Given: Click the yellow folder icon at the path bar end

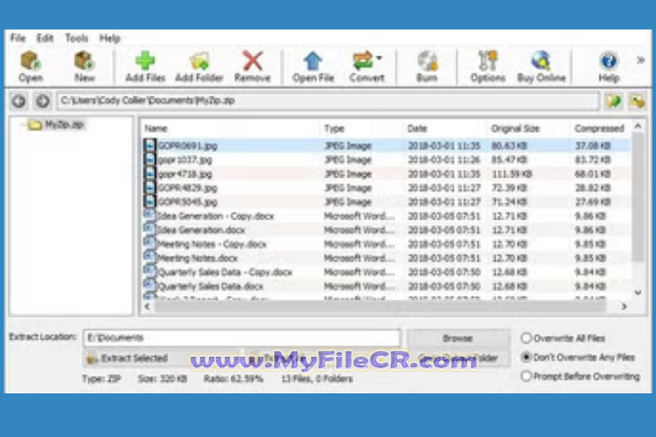Looking at the screenshot, I should coord(637,101).
